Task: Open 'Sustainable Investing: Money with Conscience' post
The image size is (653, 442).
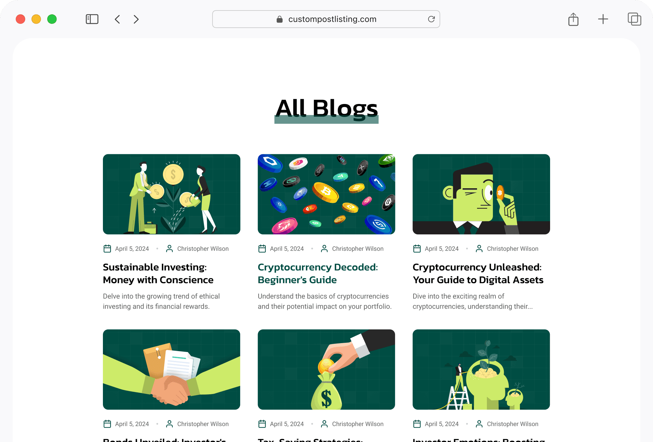Action: click(x=158, y=273)
